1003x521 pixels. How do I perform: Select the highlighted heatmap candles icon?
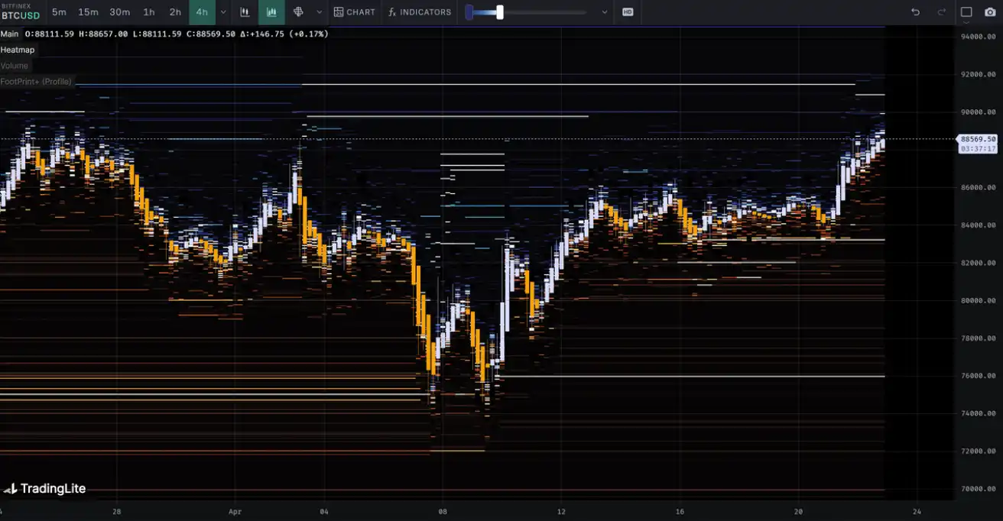[x=271, y=12]
